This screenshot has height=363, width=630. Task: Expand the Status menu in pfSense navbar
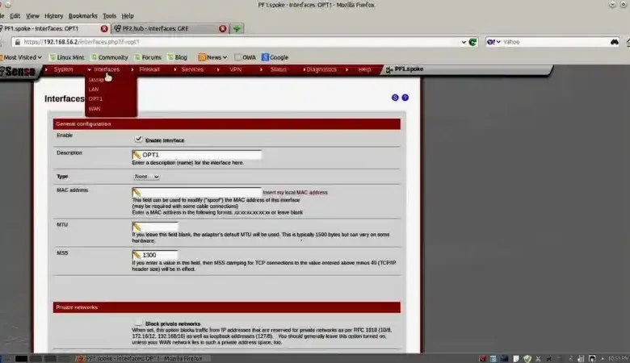(x=279, y=69)
